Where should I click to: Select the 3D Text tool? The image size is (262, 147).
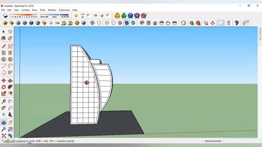(10, 114)
